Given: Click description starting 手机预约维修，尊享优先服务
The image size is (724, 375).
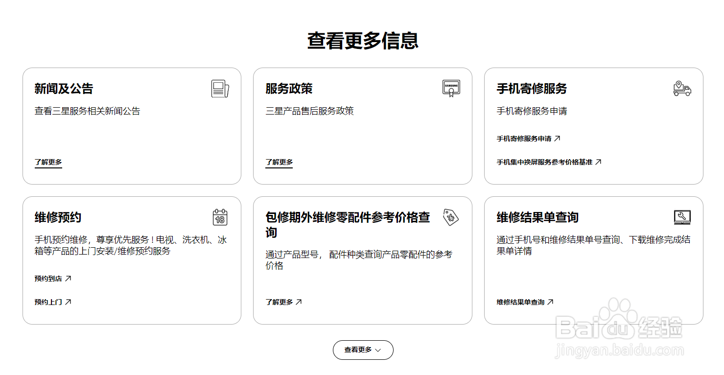Looking at the screenshot, I should click(131, 245).
